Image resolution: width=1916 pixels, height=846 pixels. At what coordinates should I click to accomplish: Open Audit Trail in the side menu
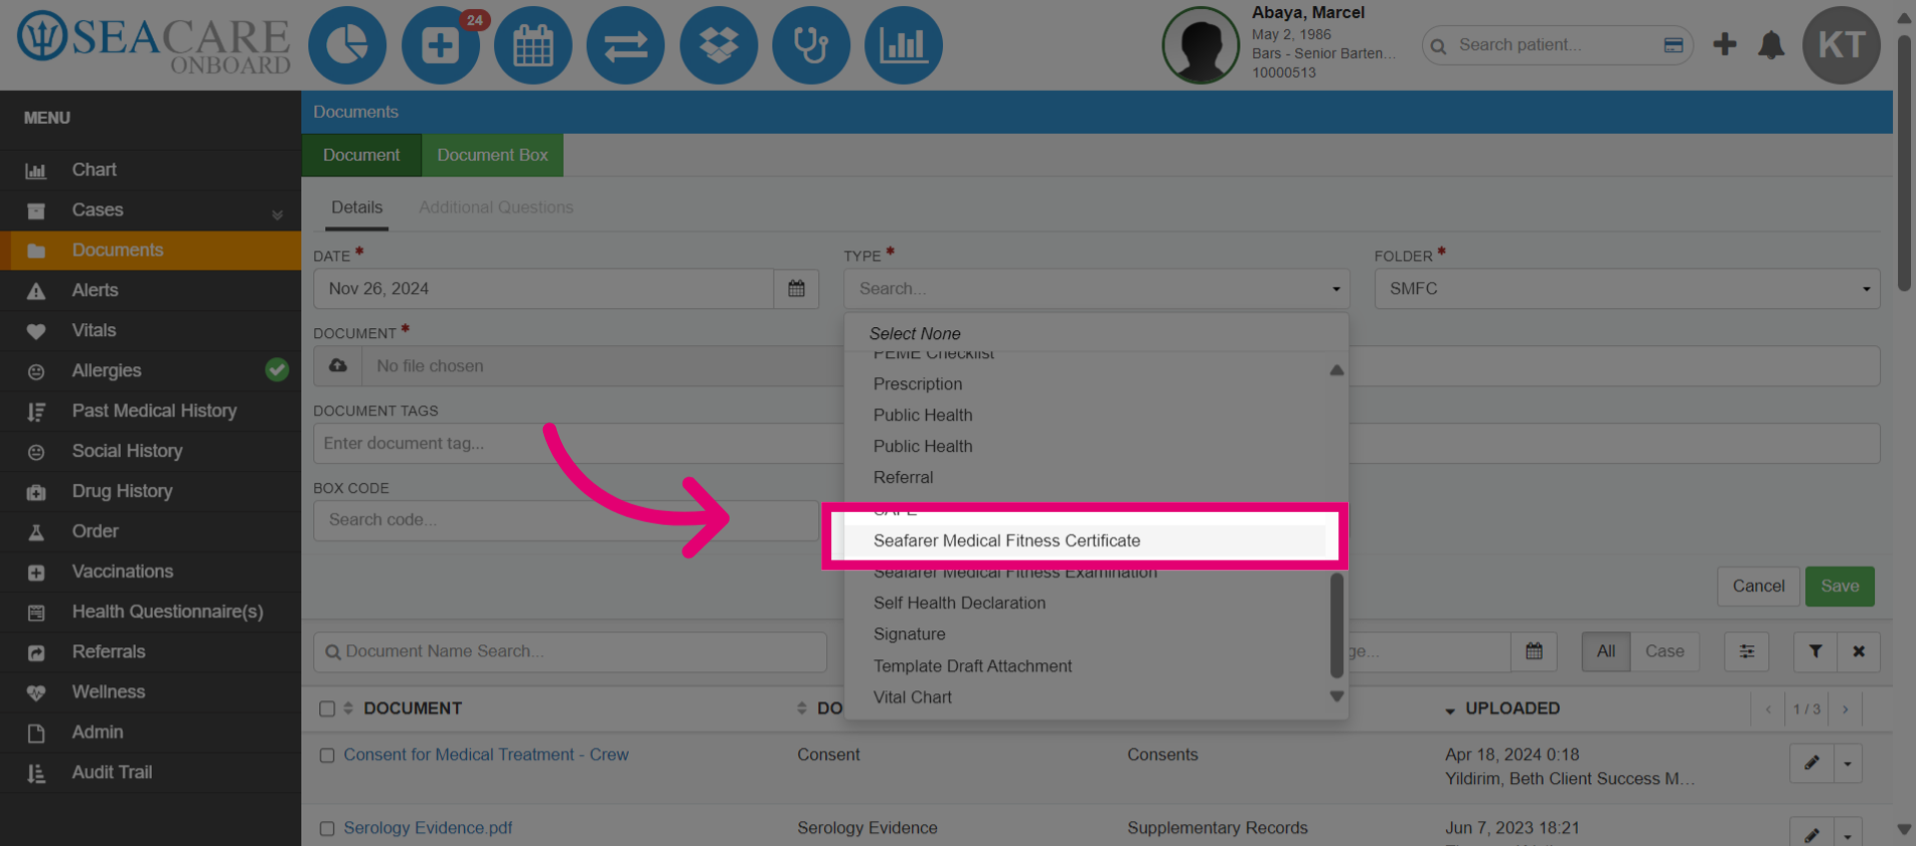151,772
